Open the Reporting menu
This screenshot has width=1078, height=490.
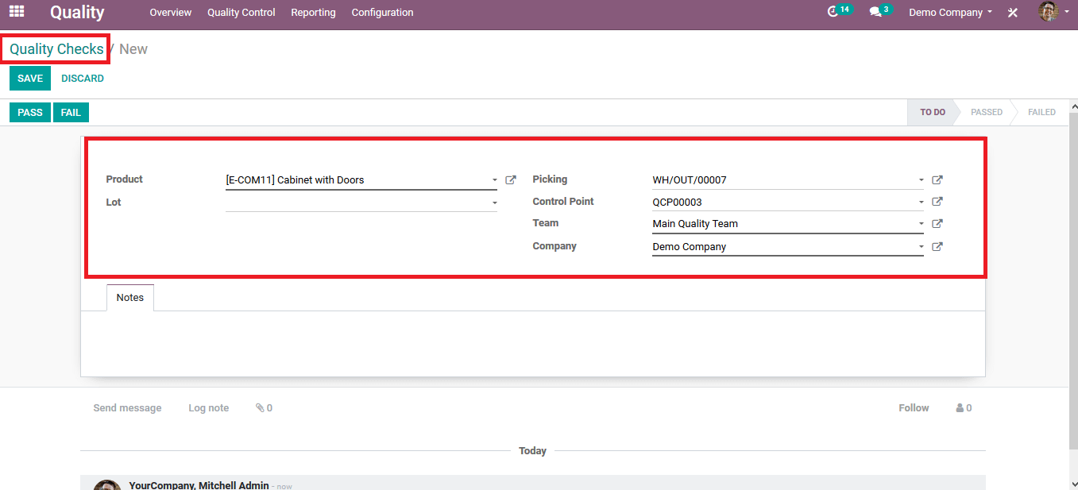click(313, 13)
